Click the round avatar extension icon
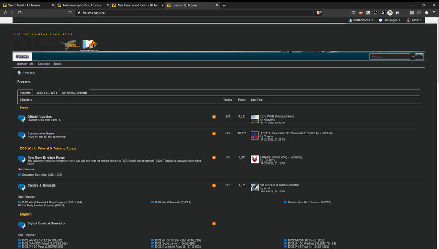The height and width of the screenshot is (249, 439). click(390, 13)
